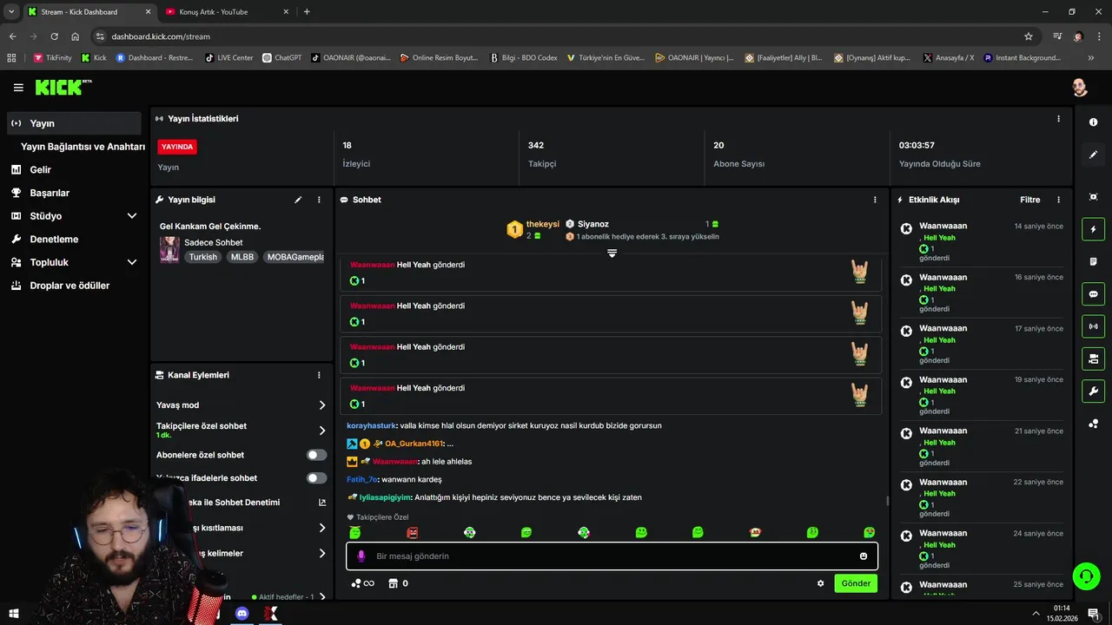
Task: Click the points icon with infinity symbol
Action: [x=362, y=583]
